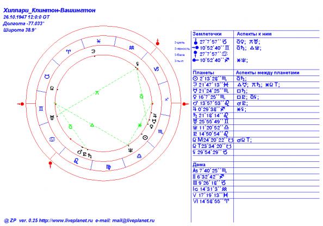
Task: Click the red marker at the chart left
Action: click(x=21, y=104)
